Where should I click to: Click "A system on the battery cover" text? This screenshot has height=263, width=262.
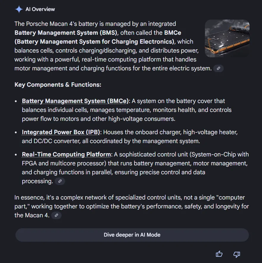point(178,101)
